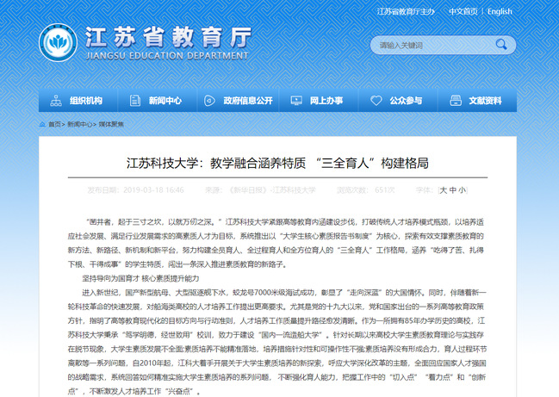Set font size to 中 (medium)
559x397 pixels.
click(x=453, y=189)
